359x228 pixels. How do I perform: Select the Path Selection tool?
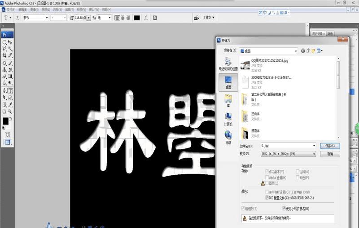click(4, 97)
